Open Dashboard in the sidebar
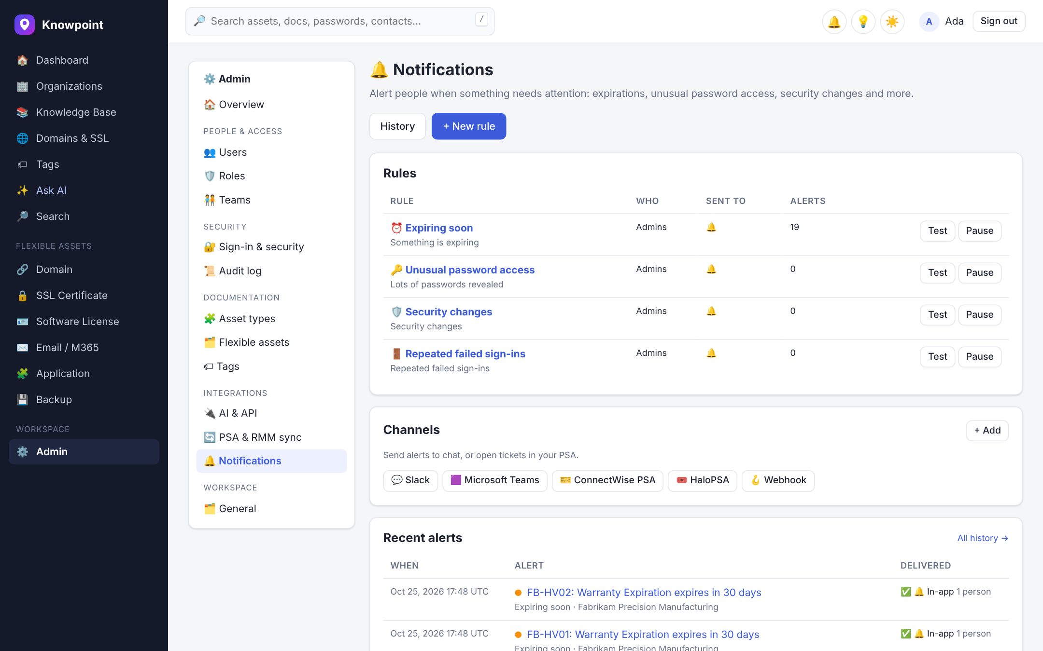This screenshot has height=651, width=1043. coord(84,60)
